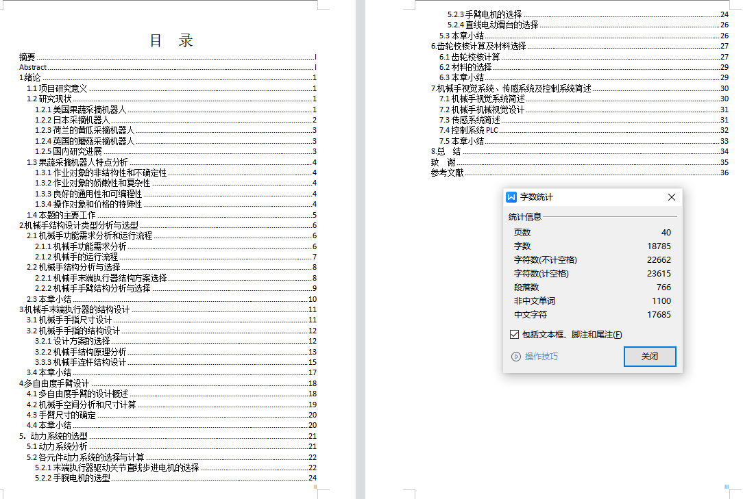Click the play-circle icon beside 操作技巧
This screenshot has width=743, height=499.
(516, 357)
